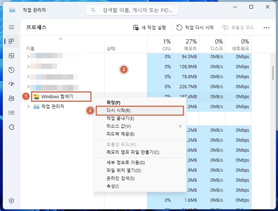The image size is (278, 211).
Task: Open the Startup apps sidebar icon
Action: pyautogui.click(x=11, y=84)
